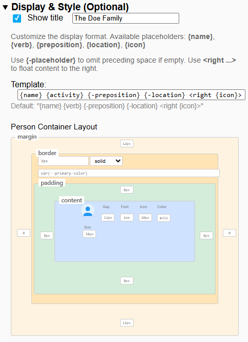The height and width of the screenshot is (342, 248).
Task: Click the Font 1em size field
Action: pos(127,217)
